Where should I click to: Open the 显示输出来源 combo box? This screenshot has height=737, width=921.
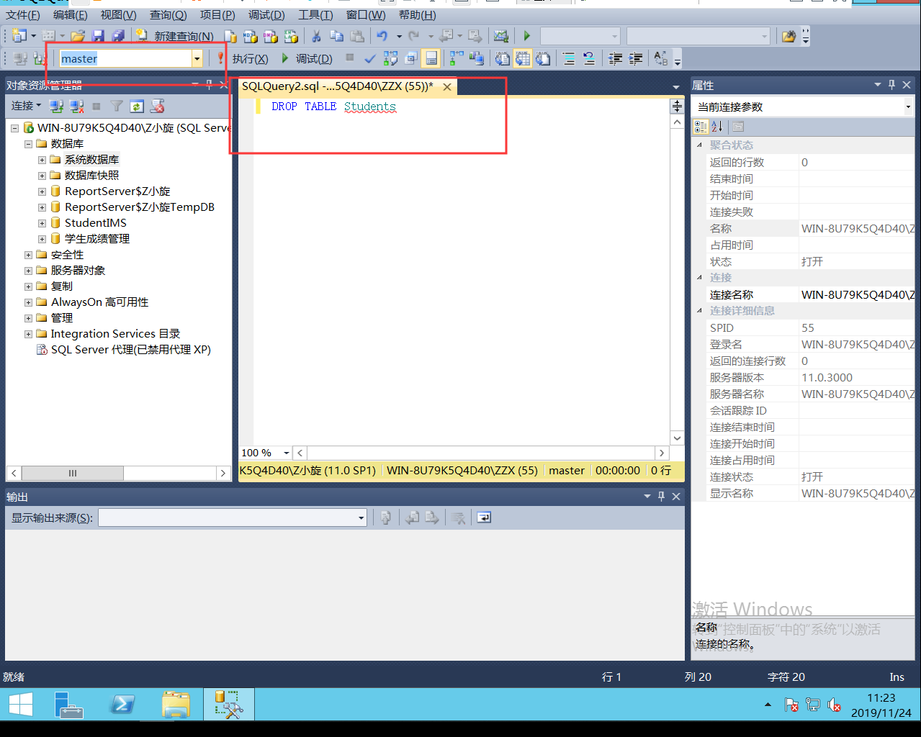[233, 517]
